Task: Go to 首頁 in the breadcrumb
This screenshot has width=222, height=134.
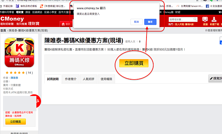Action: coord(3,30)
